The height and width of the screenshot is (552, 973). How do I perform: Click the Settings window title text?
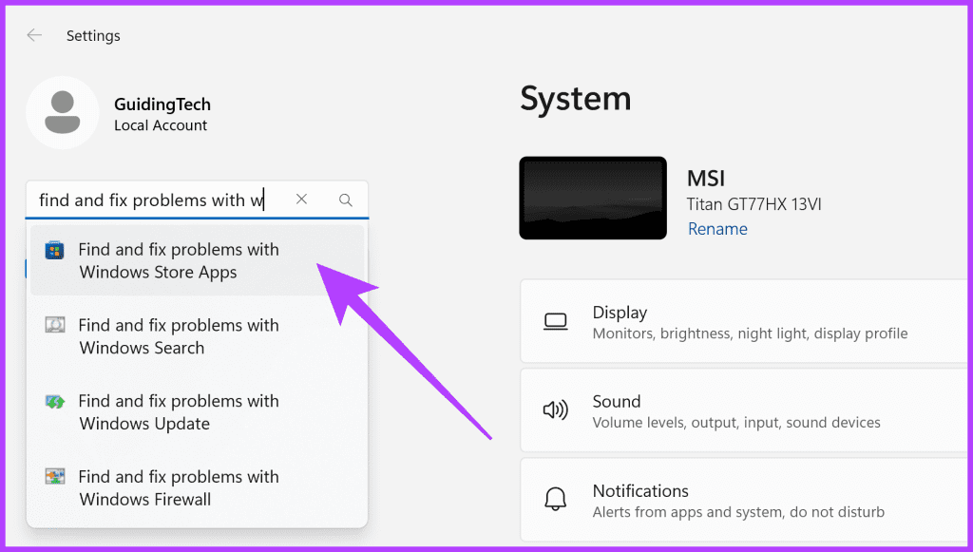[93, 36]
